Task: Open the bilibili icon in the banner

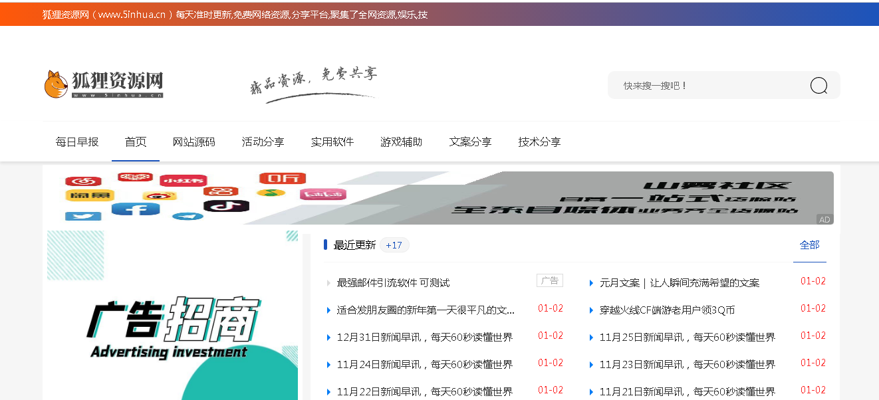Action: [323, 194]
